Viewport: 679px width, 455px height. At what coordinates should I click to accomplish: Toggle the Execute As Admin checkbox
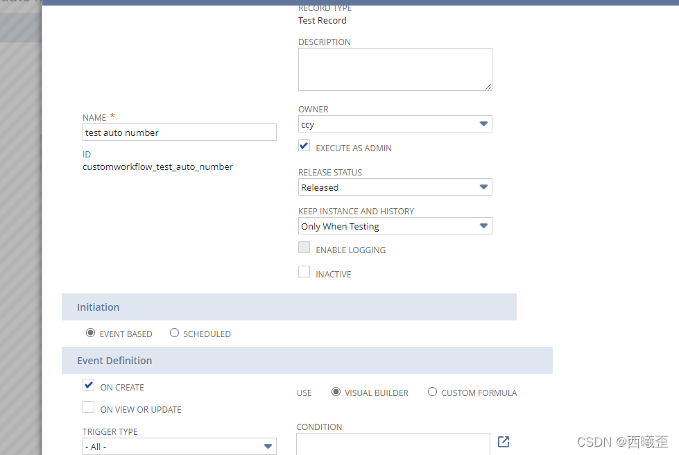point(304,146)
